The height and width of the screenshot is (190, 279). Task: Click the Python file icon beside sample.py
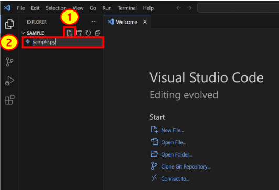(28, 41)
